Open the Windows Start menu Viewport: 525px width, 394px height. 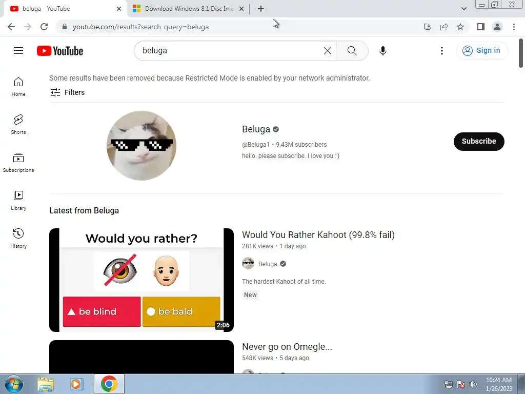coord(13,384)
